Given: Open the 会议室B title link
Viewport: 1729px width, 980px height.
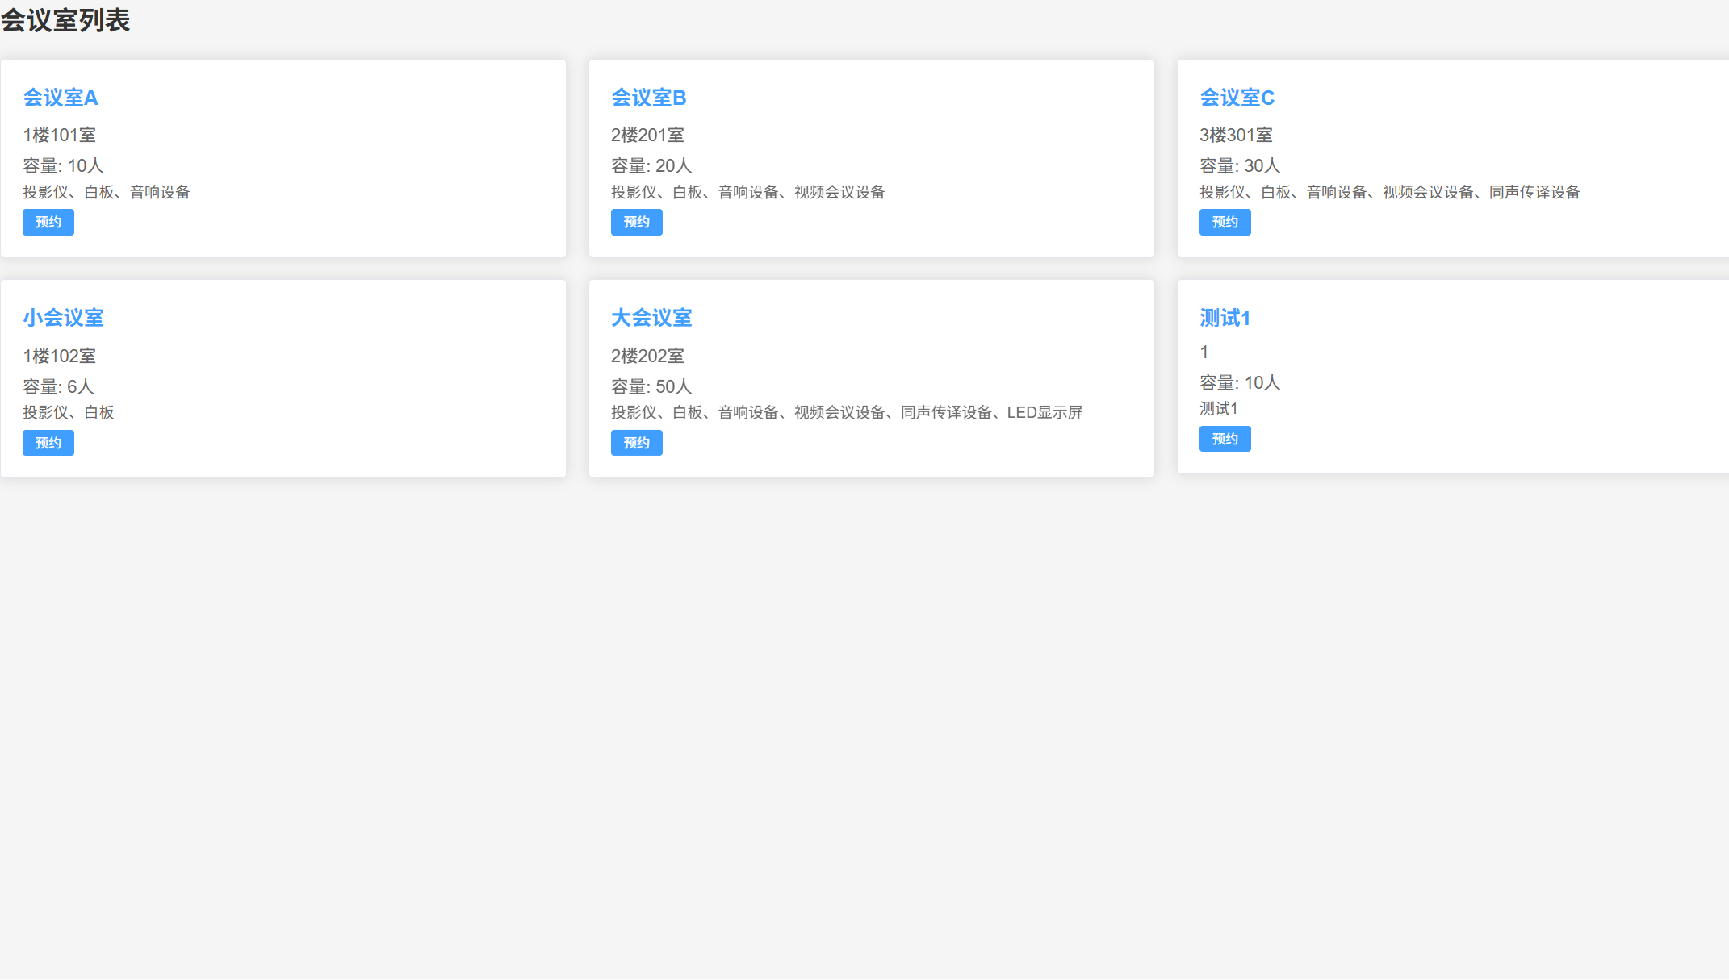Looking at the screenshot, I should tap(648, 98).
